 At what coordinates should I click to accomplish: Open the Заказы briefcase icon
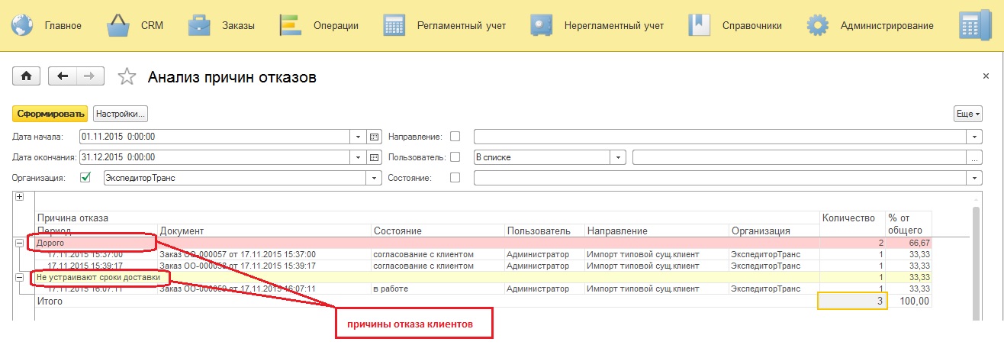[201, 25]
